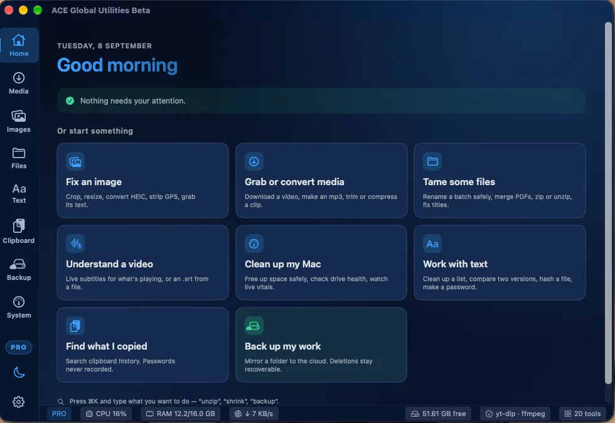Click the image icon on Fix an image card
615x423 pixels.
point(75,161)
